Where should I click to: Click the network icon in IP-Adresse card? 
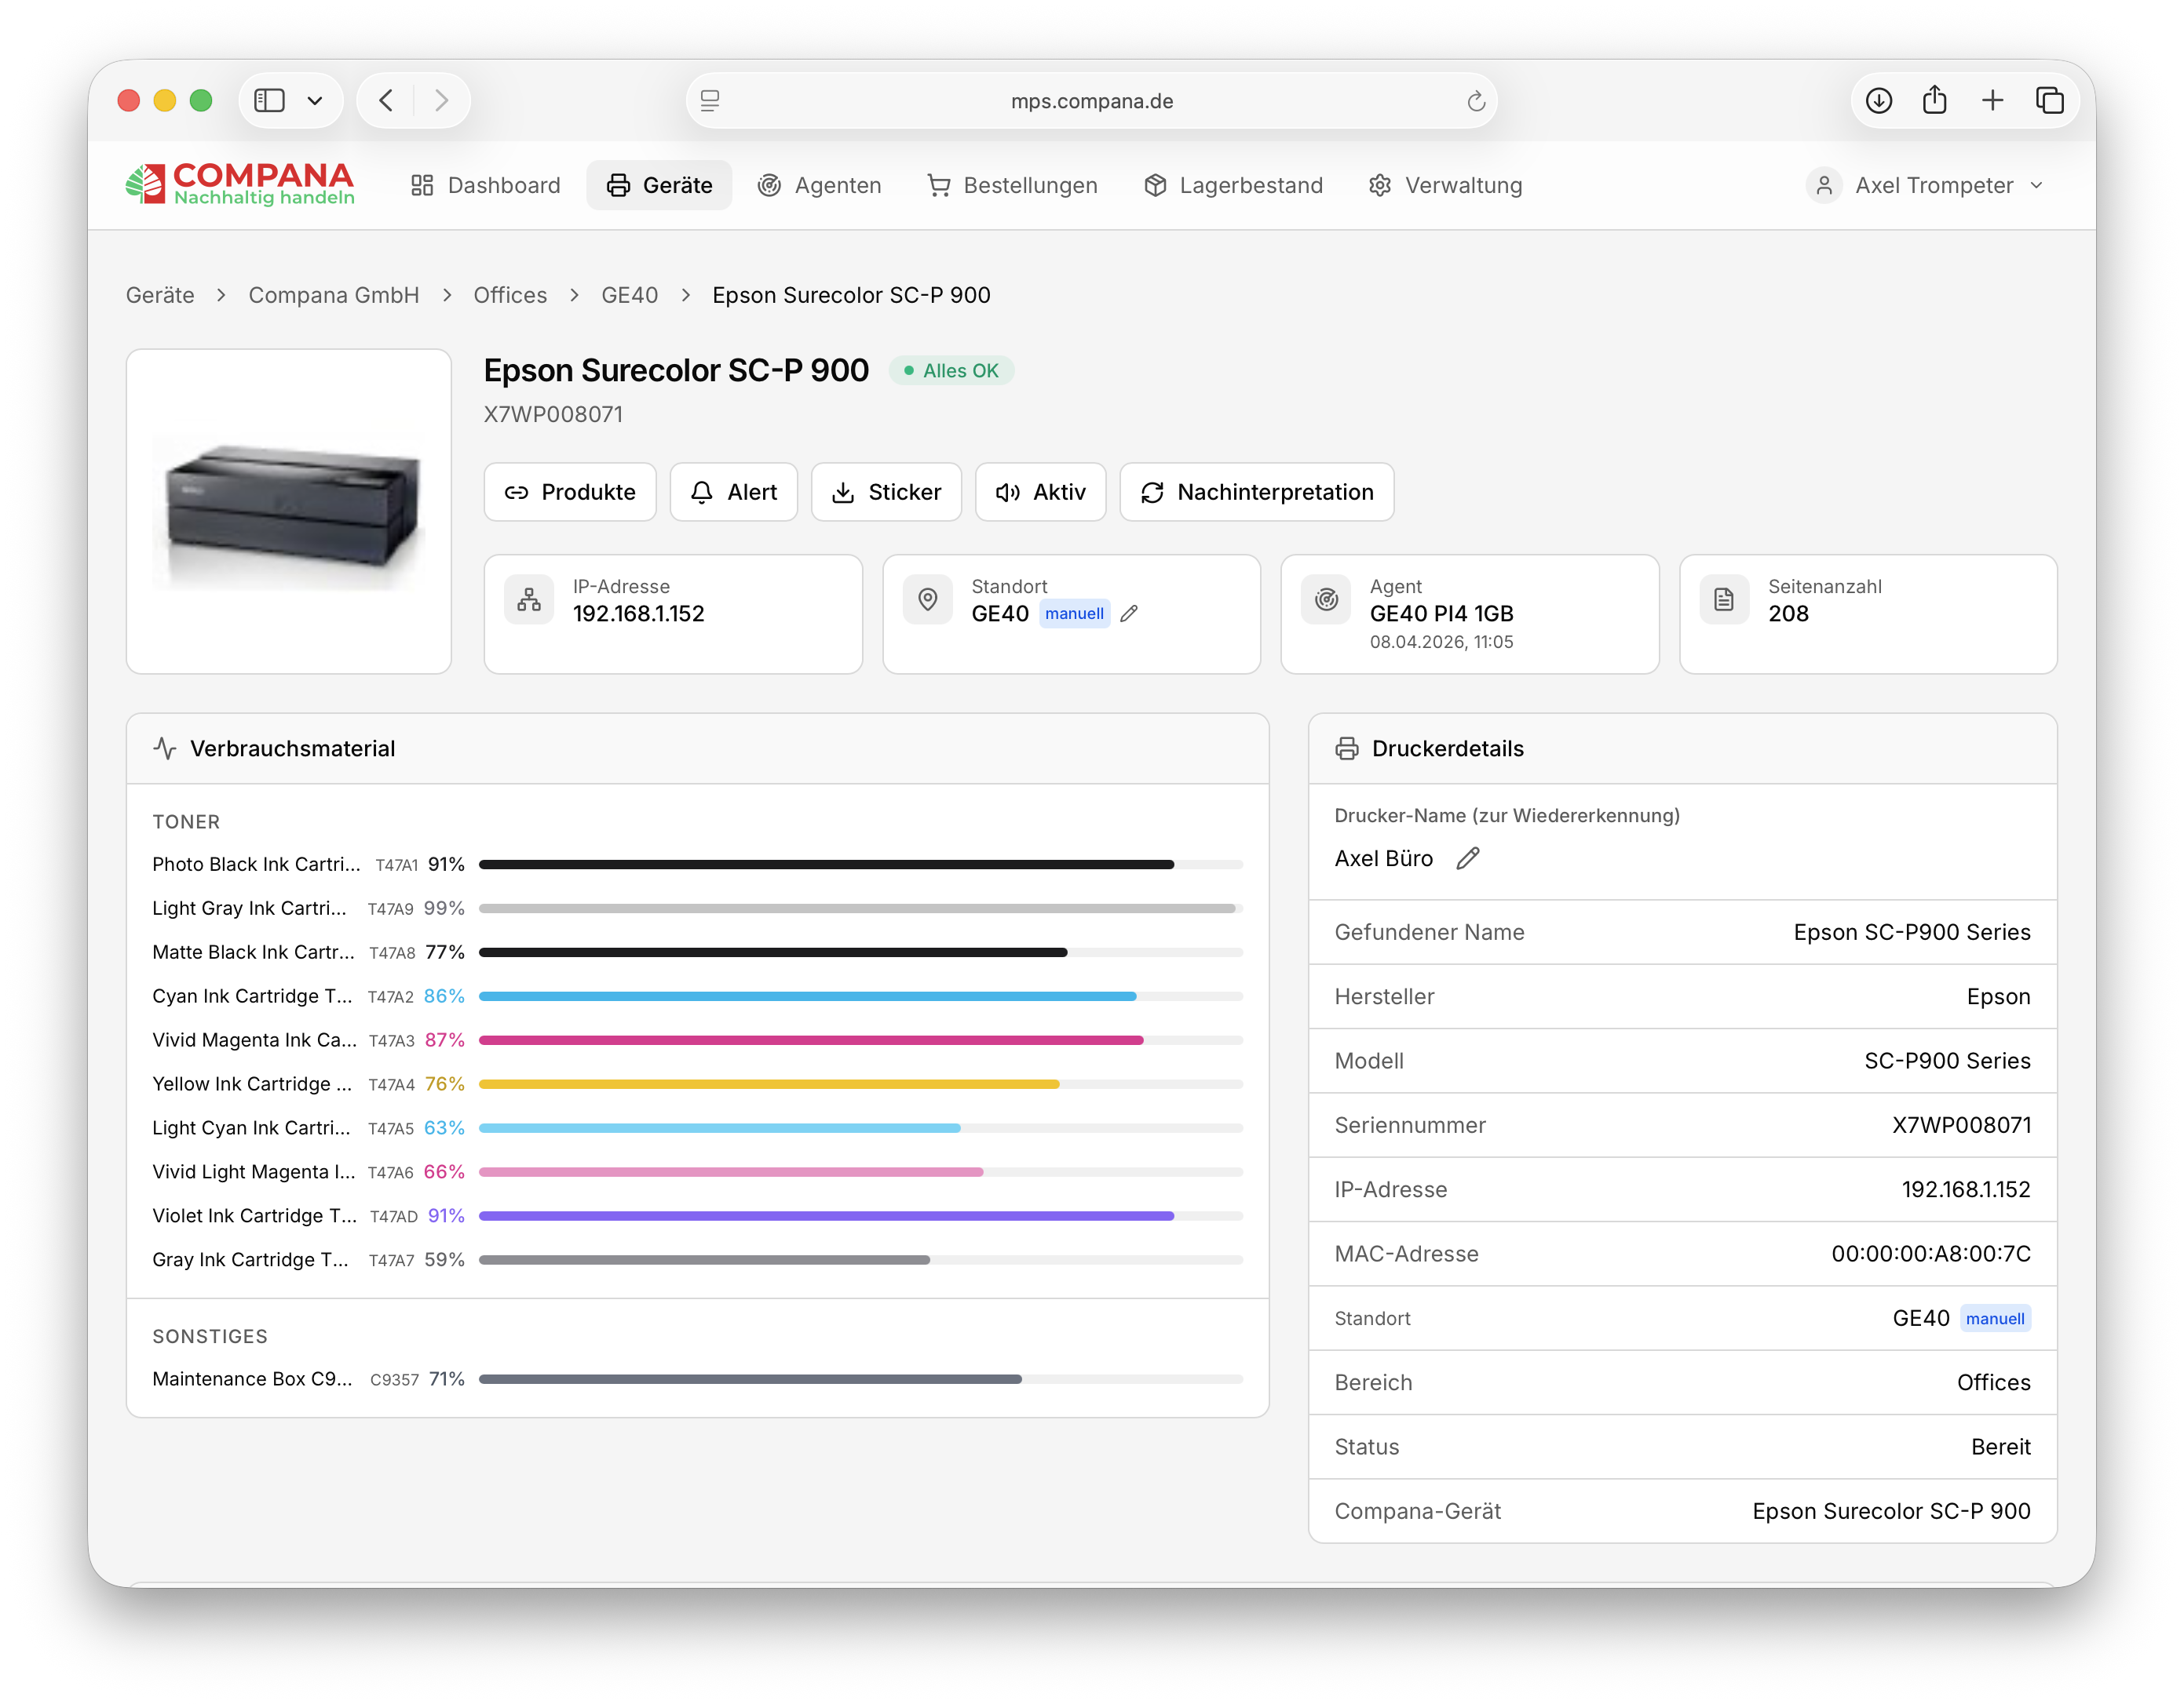coord(529,599)
